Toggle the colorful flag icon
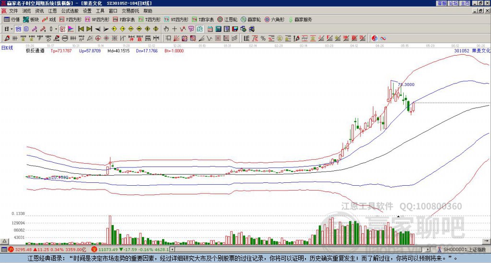The height and width of the screenshot is (263, 491). point(71,29)
